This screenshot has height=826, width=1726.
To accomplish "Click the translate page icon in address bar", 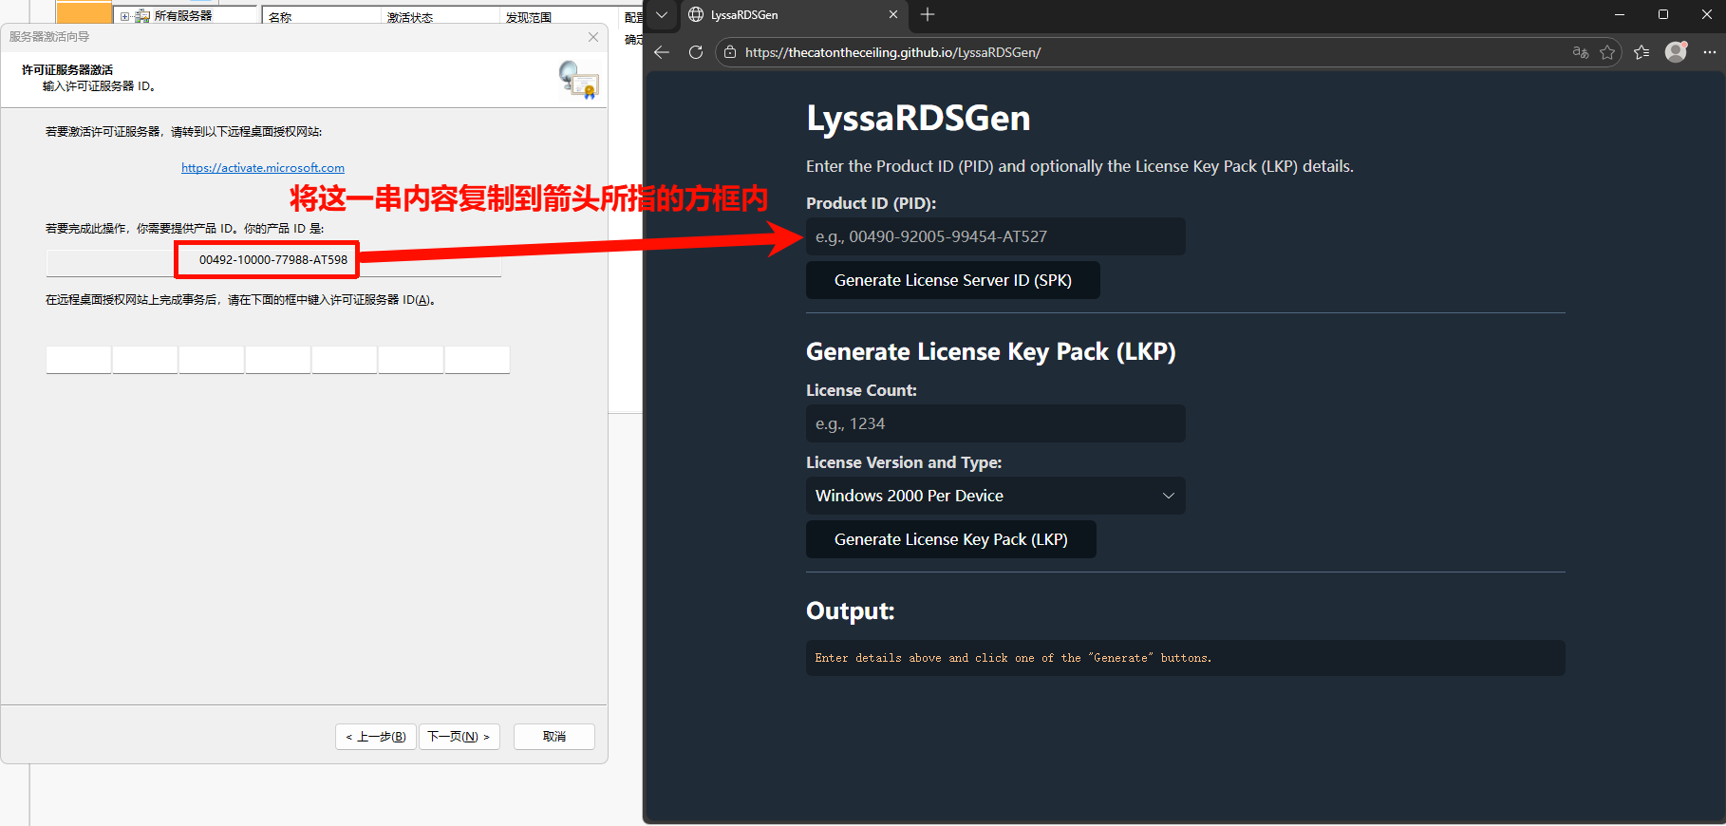I will pos(1580,52).
